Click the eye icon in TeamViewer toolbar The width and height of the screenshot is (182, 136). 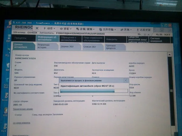[61, 29]
